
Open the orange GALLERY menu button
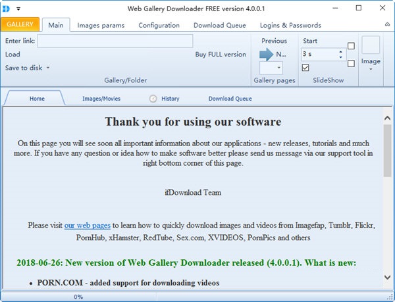click(20, 24)
